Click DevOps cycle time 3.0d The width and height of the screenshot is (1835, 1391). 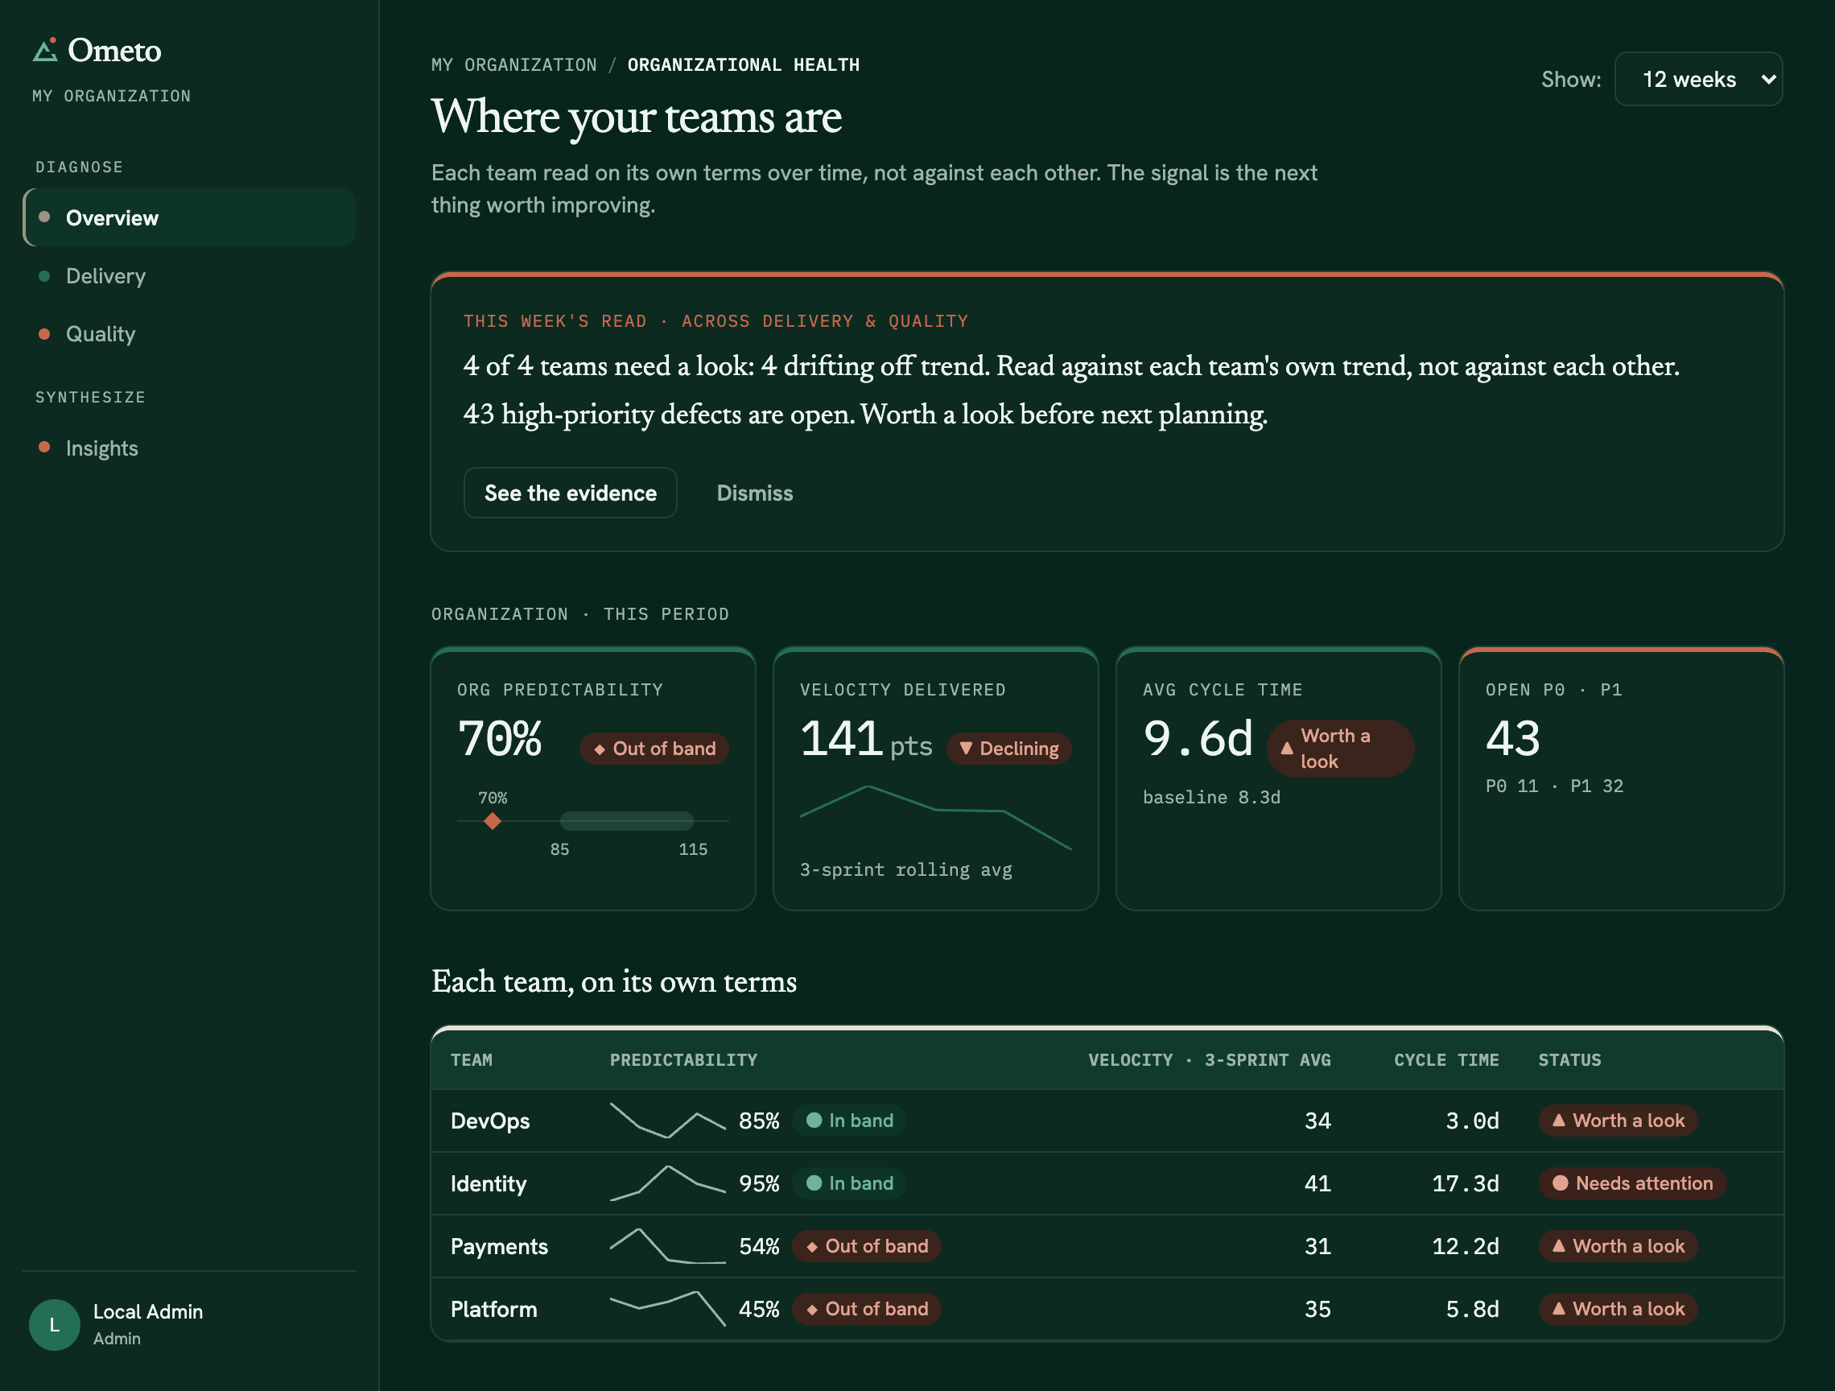click(1472, 1121)
